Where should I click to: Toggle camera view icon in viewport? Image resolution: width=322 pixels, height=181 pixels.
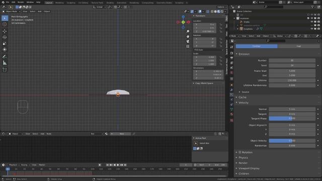click(188, 41)
